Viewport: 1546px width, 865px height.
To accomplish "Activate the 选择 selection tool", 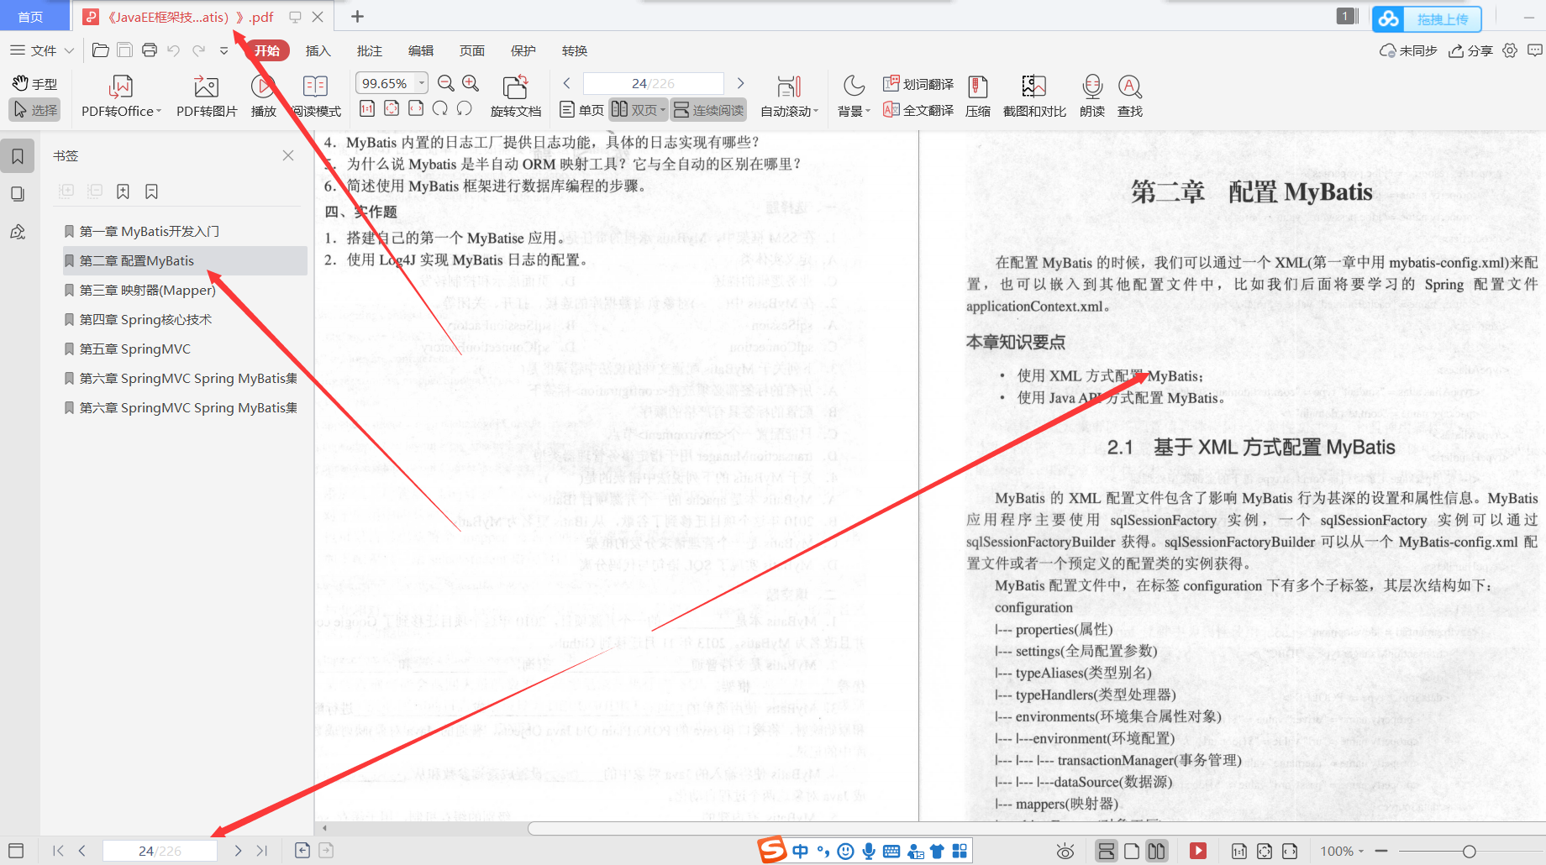I will [x=35, y=110].
